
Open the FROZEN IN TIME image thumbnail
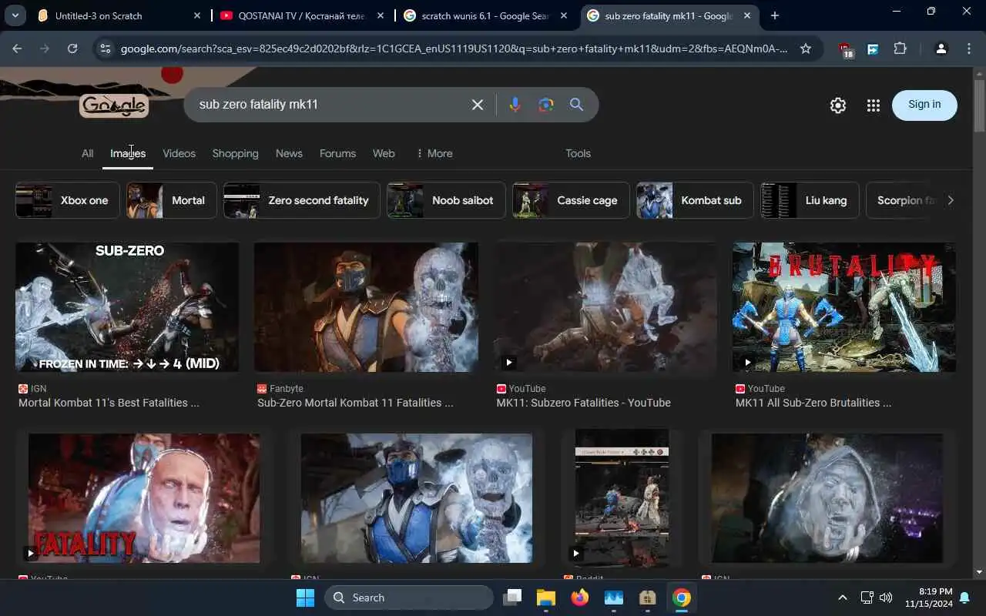coord(127,307)
